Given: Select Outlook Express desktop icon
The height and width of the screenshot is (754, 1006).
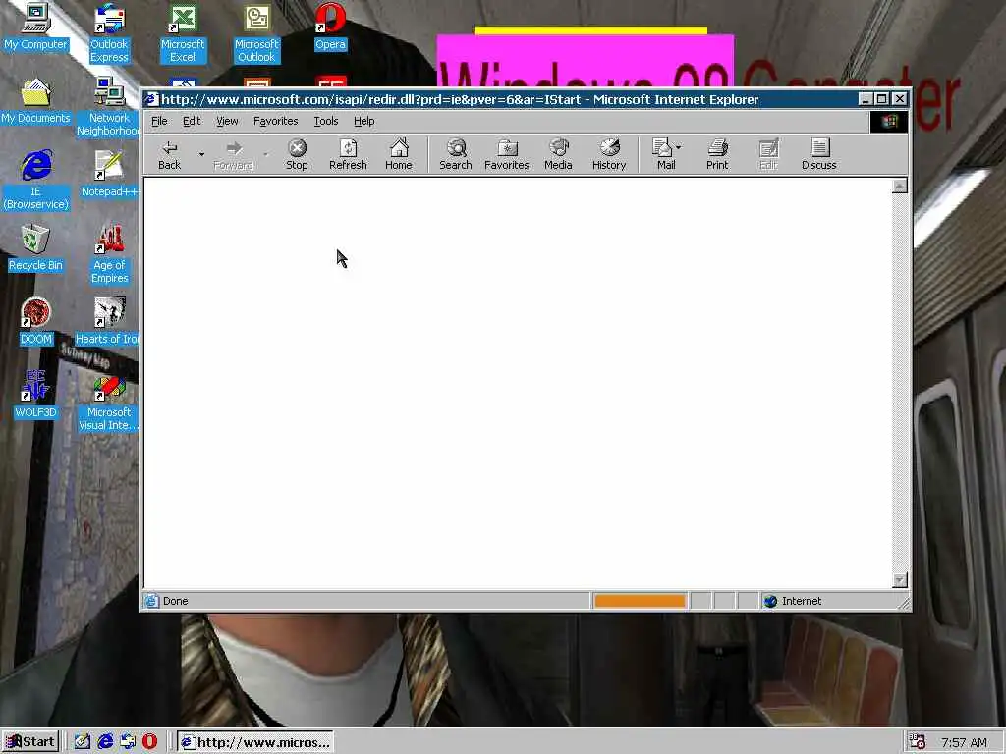Looking at the screenshot, I should tap(109, 33).
